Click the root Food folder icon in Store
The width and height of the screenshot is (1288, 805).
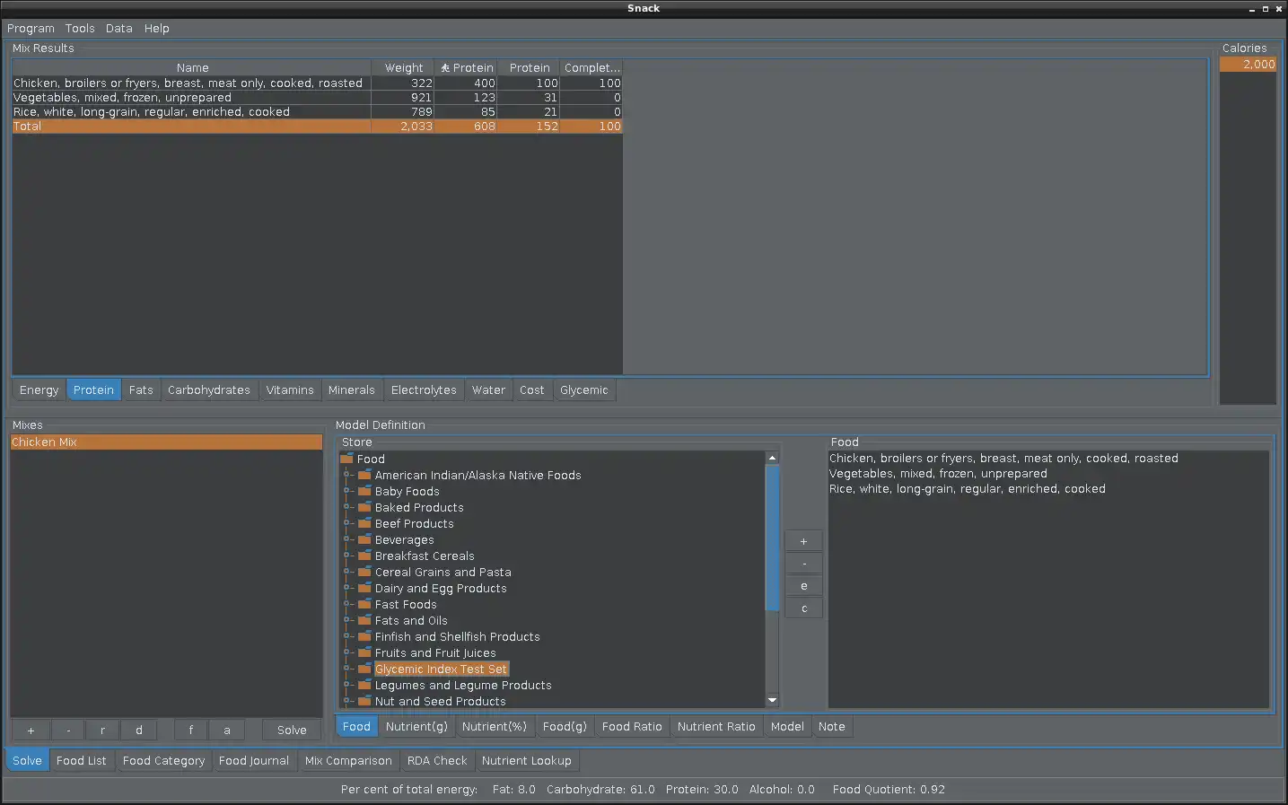tap(347, 459)
